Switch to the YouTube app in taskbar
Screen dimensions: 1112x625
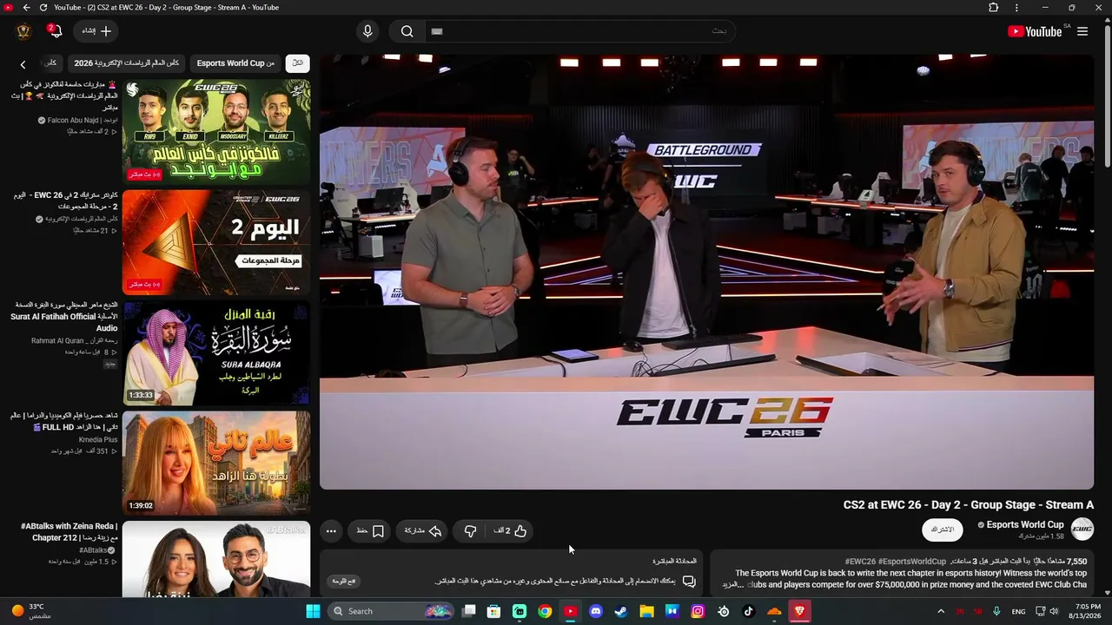[570, 611]
